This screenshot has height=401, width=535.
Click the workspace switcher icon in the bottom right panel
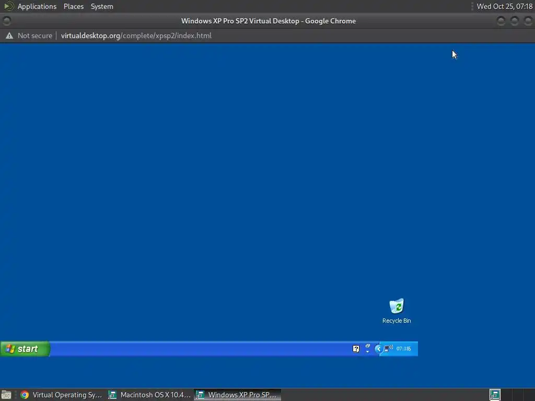[495, 395]
